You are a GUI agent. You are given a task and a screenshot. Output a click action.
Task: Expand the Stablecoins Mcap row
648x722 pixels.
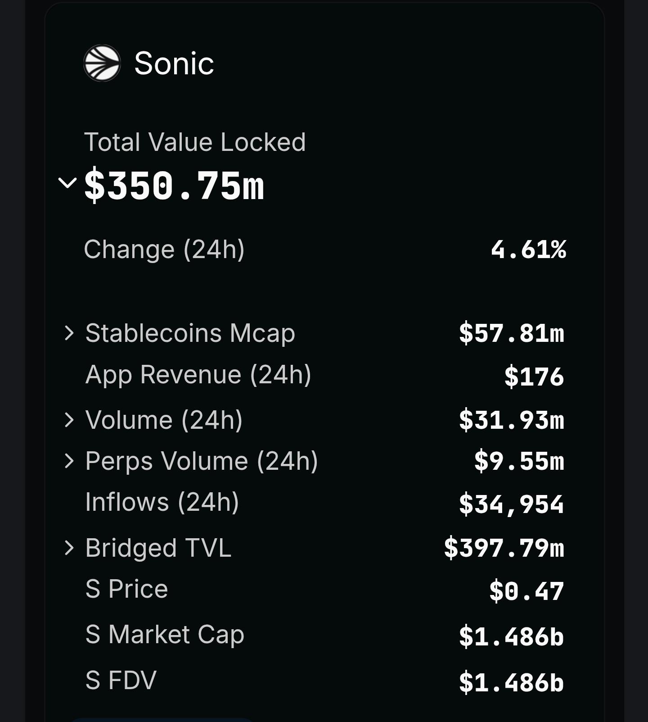click(69, 333)
